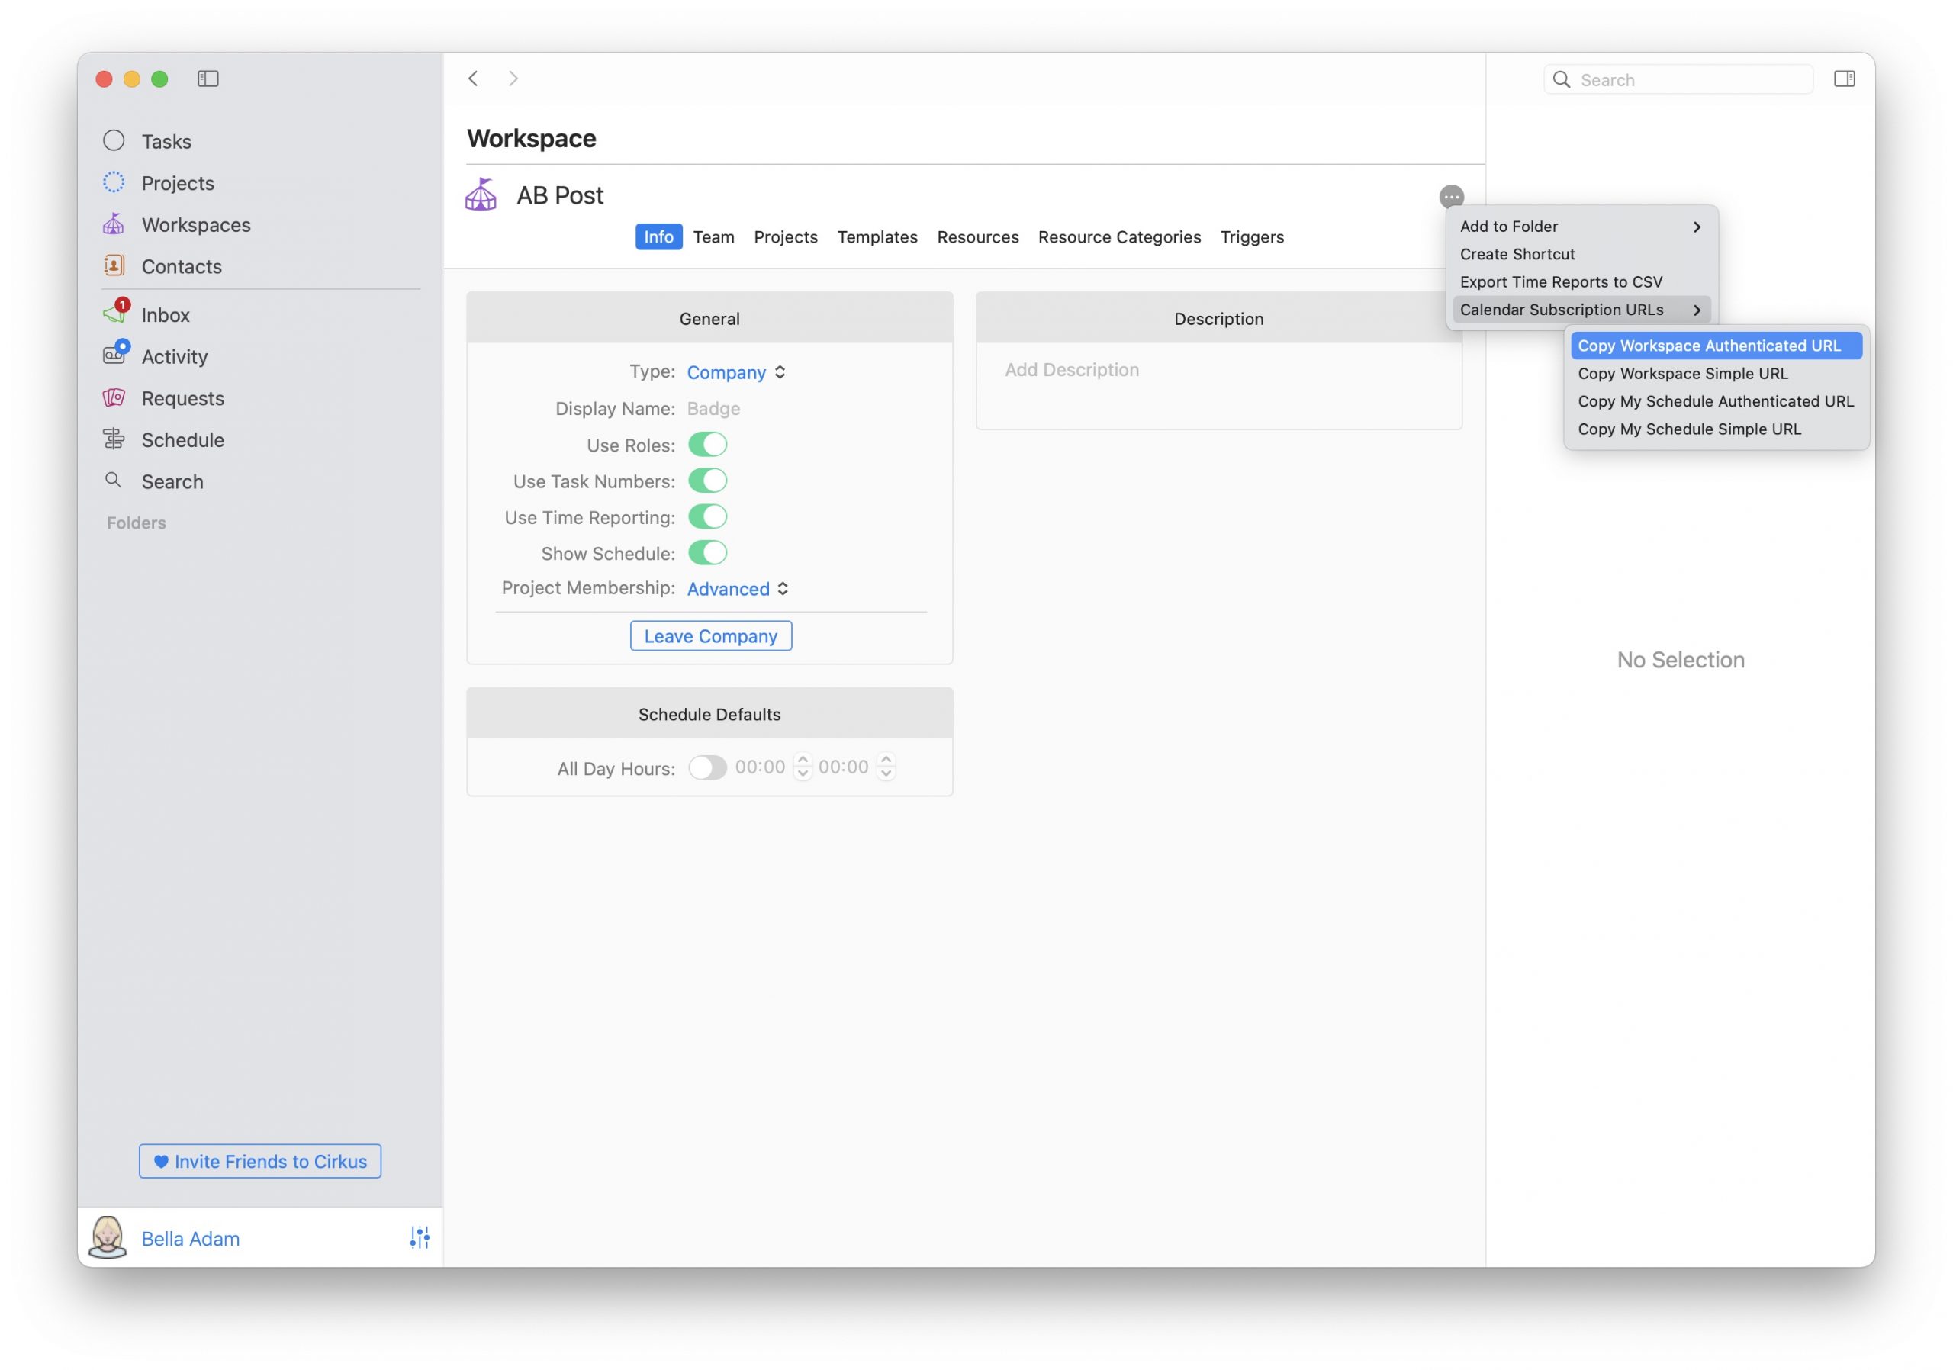Click the AB Post workspace title
The image size is (1953, 1370).
[560, 195]
